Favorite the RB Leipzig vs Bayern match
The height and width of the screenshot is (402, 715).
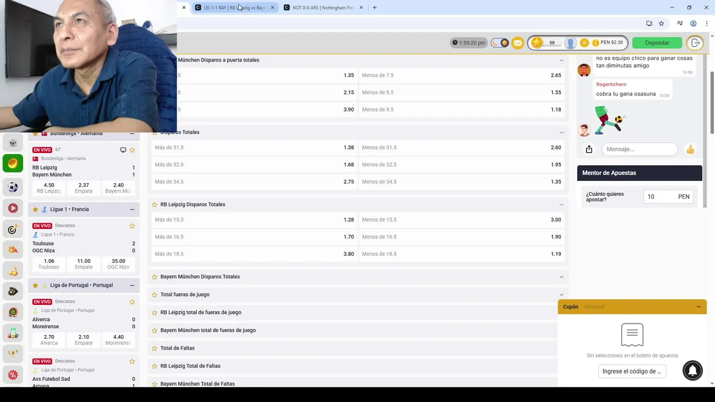pos(132,150)
